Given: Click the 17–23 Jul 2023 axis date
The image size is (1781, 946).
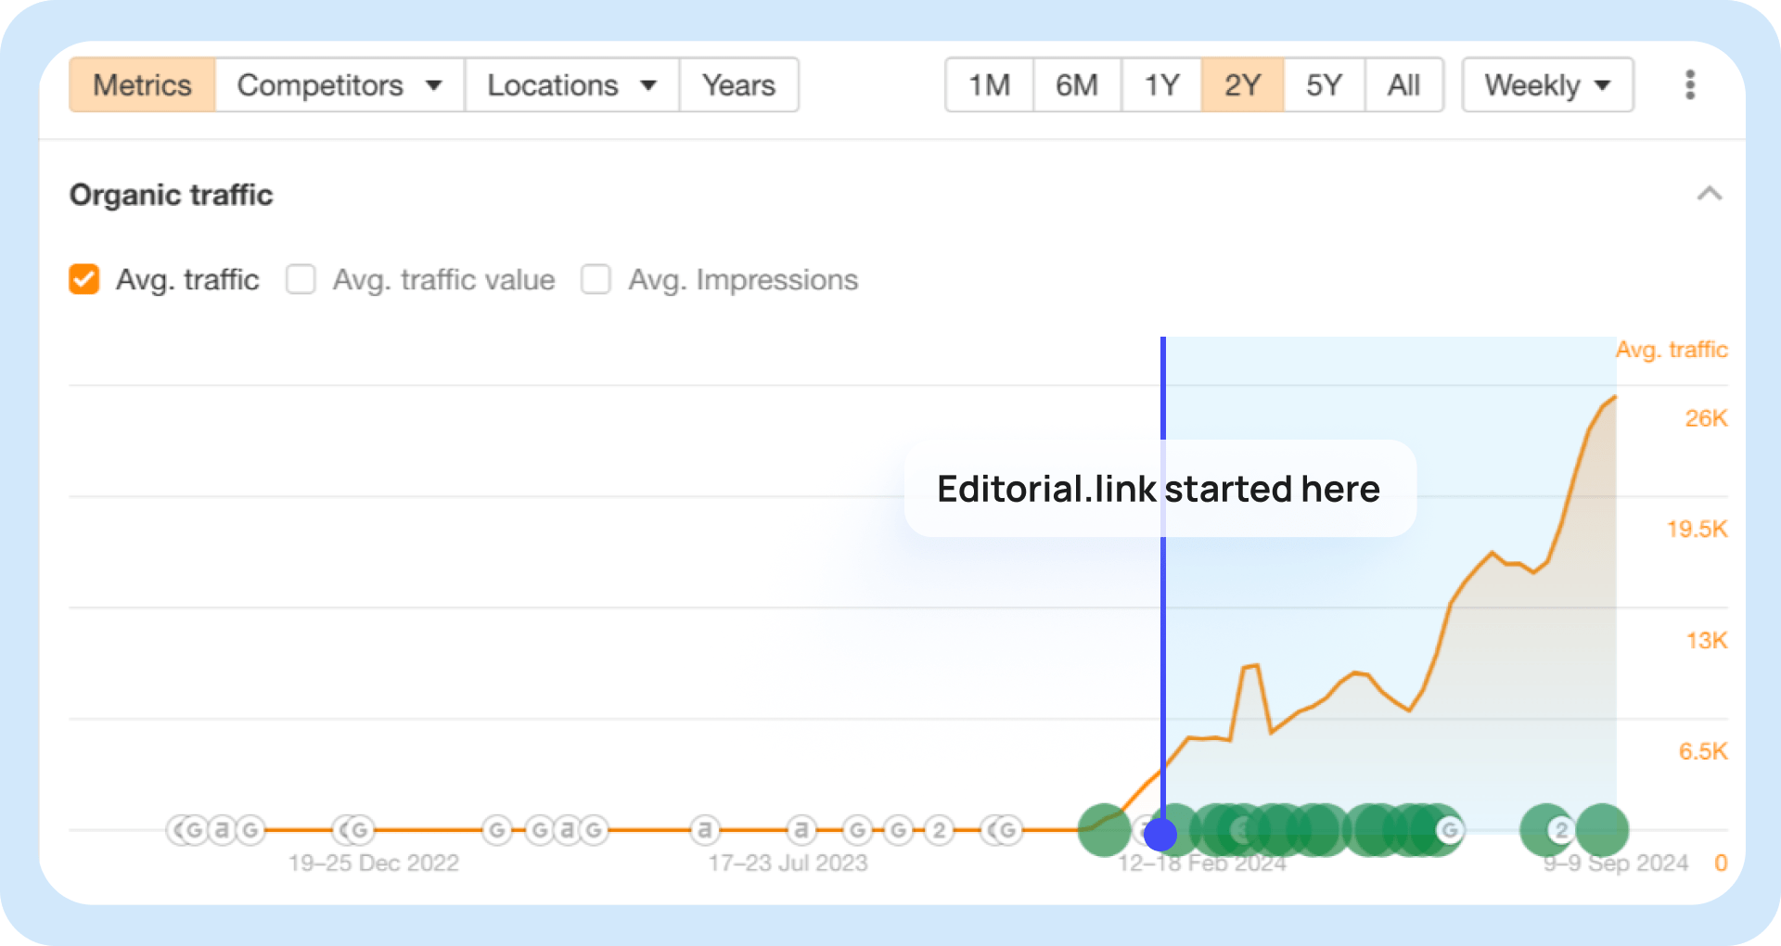Looking at the screenshot, I should click(x=788, y=863).
